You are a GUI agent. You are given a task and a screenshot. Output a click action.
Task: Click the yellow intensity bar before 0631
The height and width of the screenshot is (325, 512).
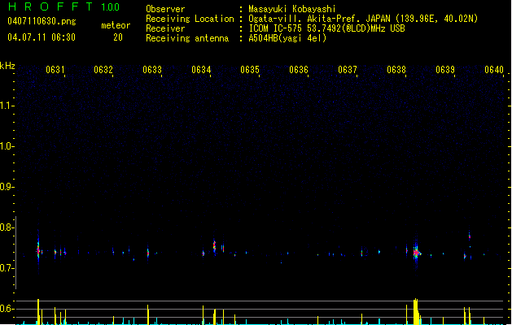click(x=38, y=312)
